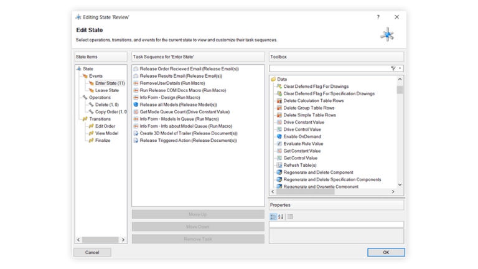Select Get Mode Queue Count task icon
Viewport: 478px width, 269px height.
pyautogui.click(x=136, y=111)
